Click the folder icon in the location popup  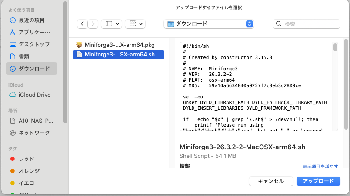point(171,24)
